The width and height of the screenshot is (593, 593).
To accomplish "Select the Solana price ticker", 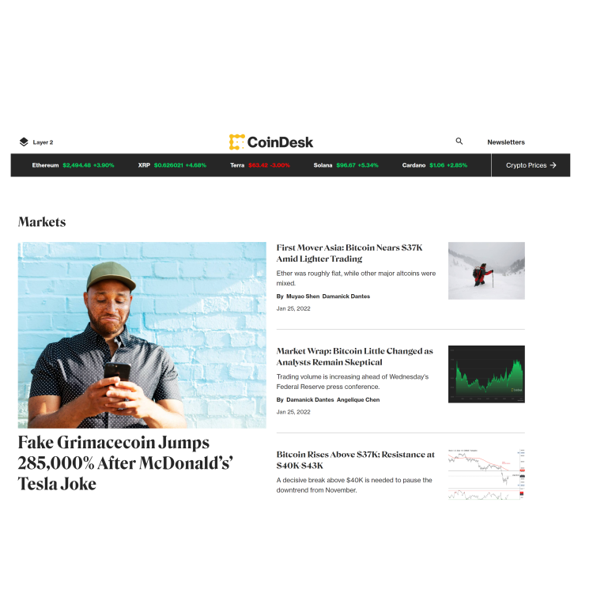I will pos(346,165).
